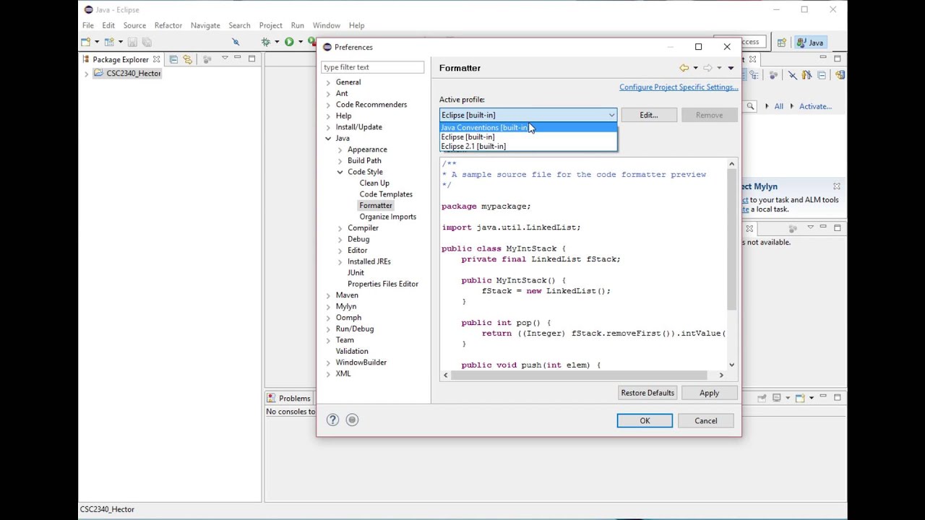Expand the General preferences node
The image size is (925, 520).
[328, 82]
